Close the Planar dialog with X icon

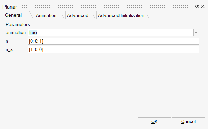pyautogui.click(x=203, y=6)
